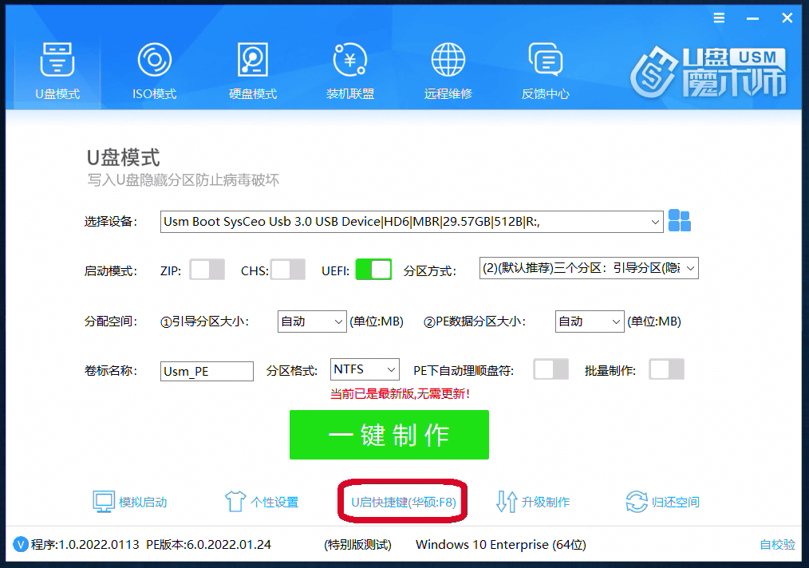
Task: Toggle PE下自动理顺盘符 switch
Action: click(x=551, y=369)
